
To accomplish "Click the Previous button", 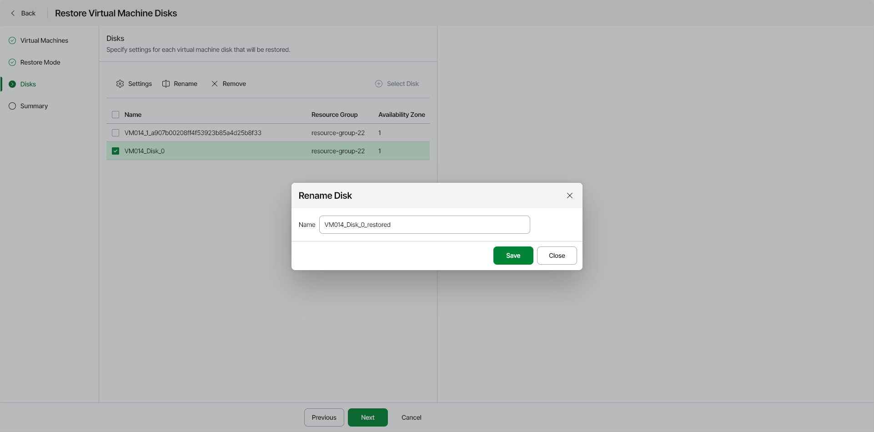I will pos(324,417).
